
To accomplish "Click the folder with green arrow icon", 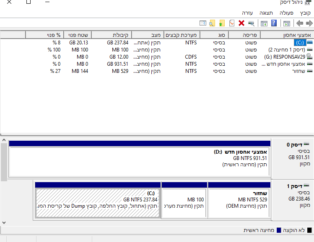I will (x=222, y=23).
